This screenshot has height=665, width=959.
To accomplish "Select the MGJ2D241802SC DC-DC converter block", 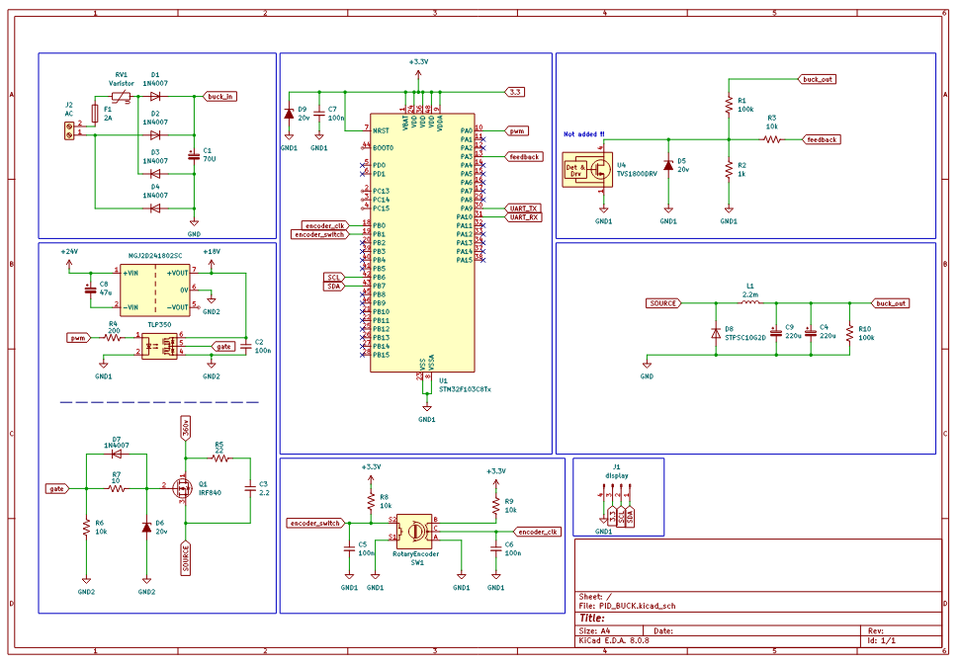I will click(x=156, y=290).
